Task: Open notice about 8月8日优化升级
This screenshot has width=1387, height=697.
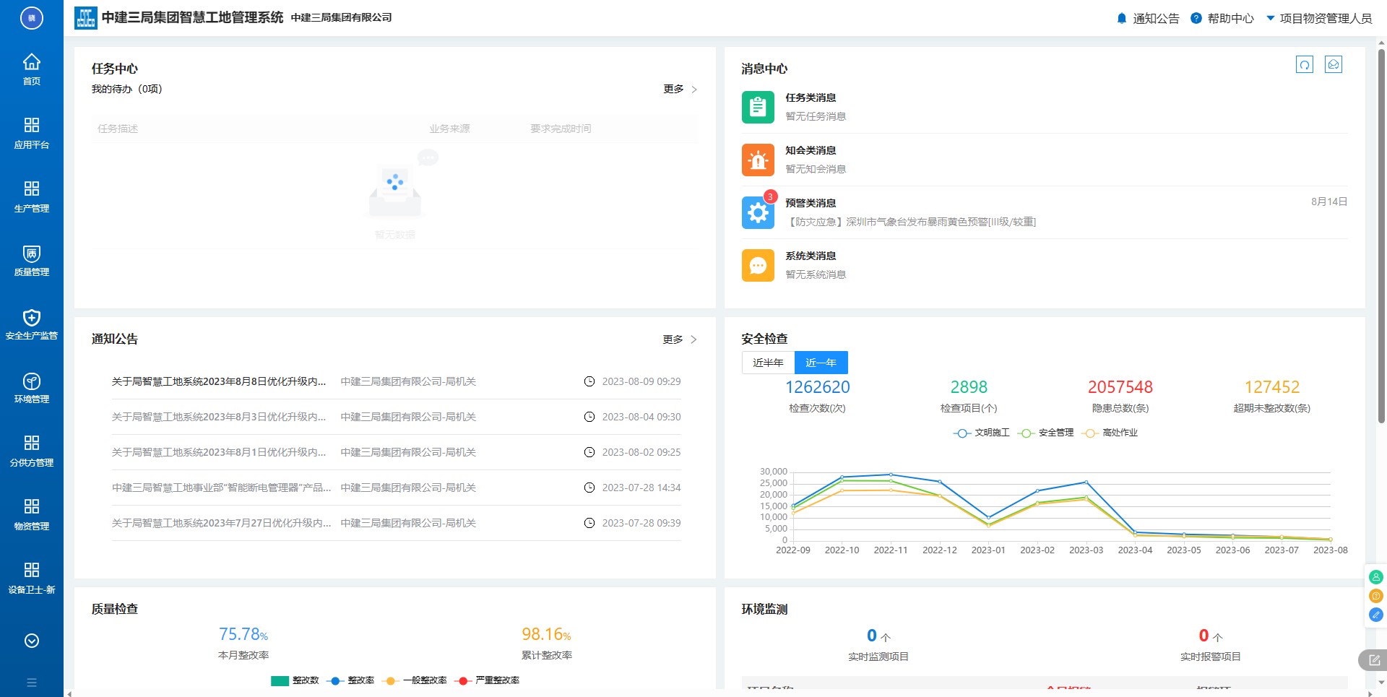Action: tap(219, 381)
